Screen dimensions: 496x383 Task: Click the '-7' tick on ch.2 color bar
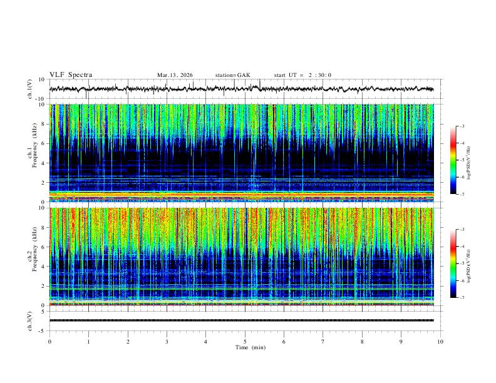click(462, 298)
